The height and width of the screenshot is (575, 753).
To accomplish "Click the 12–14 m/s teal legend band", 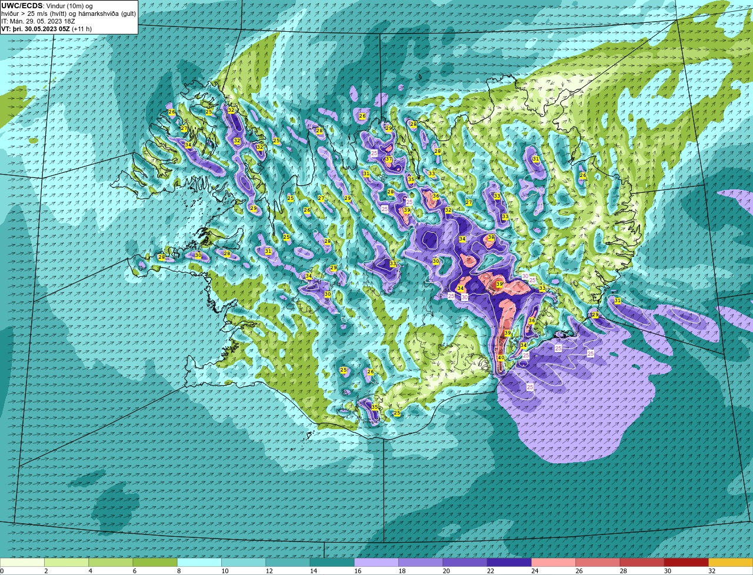I will [288, 562].
